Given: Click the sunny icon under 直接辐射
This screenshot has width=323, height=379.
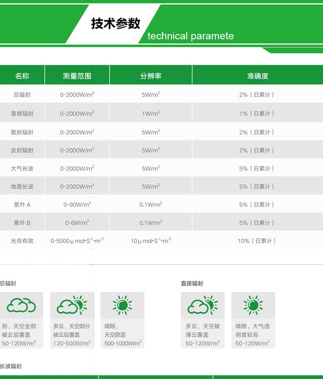Looking at the screenshot, I should tap(253, 306).
